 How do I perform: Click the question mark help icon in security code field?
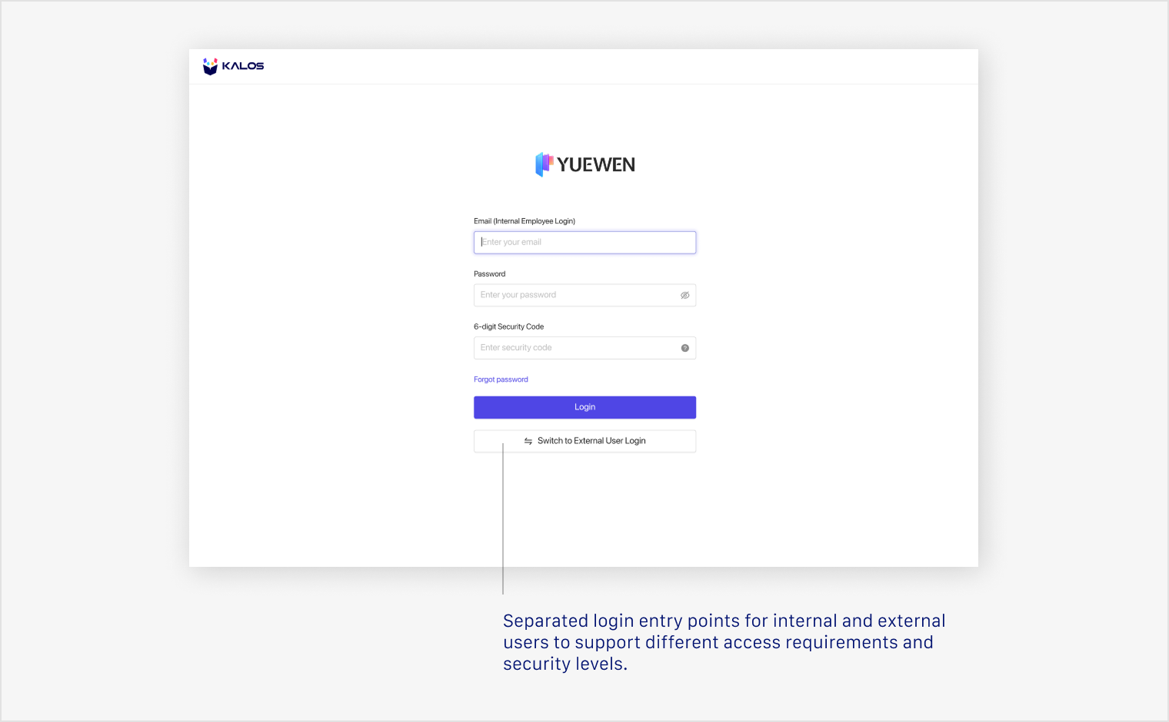[x=684, y=347]
